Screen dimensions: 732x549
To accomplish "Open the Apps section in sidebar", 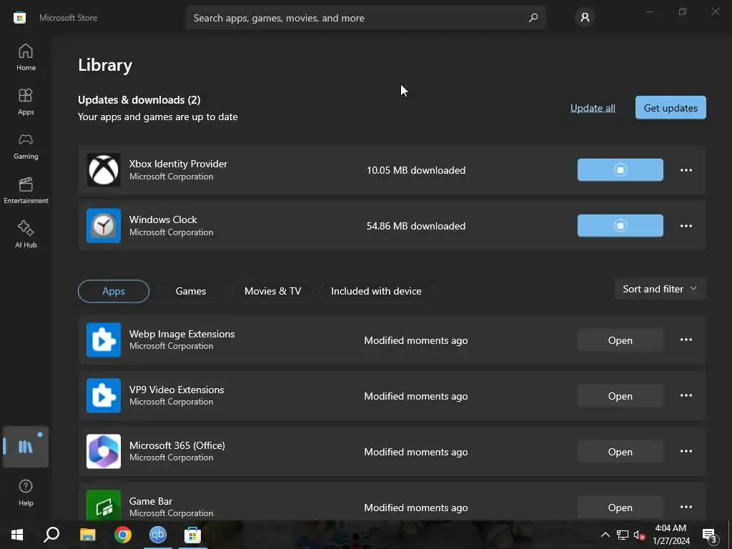I will click(x=26, y=102).
